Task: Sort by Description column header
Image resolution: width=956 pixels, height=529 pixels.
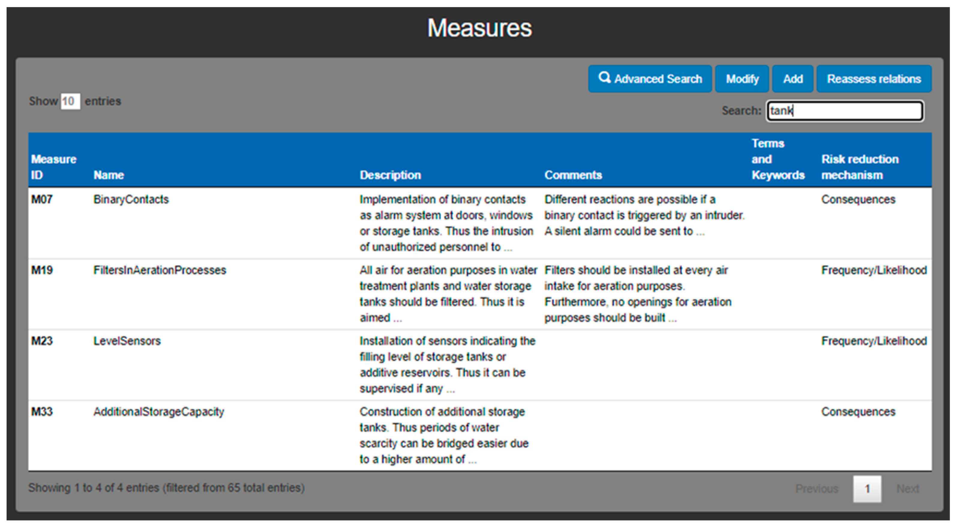Action: [x=390, y=175]
